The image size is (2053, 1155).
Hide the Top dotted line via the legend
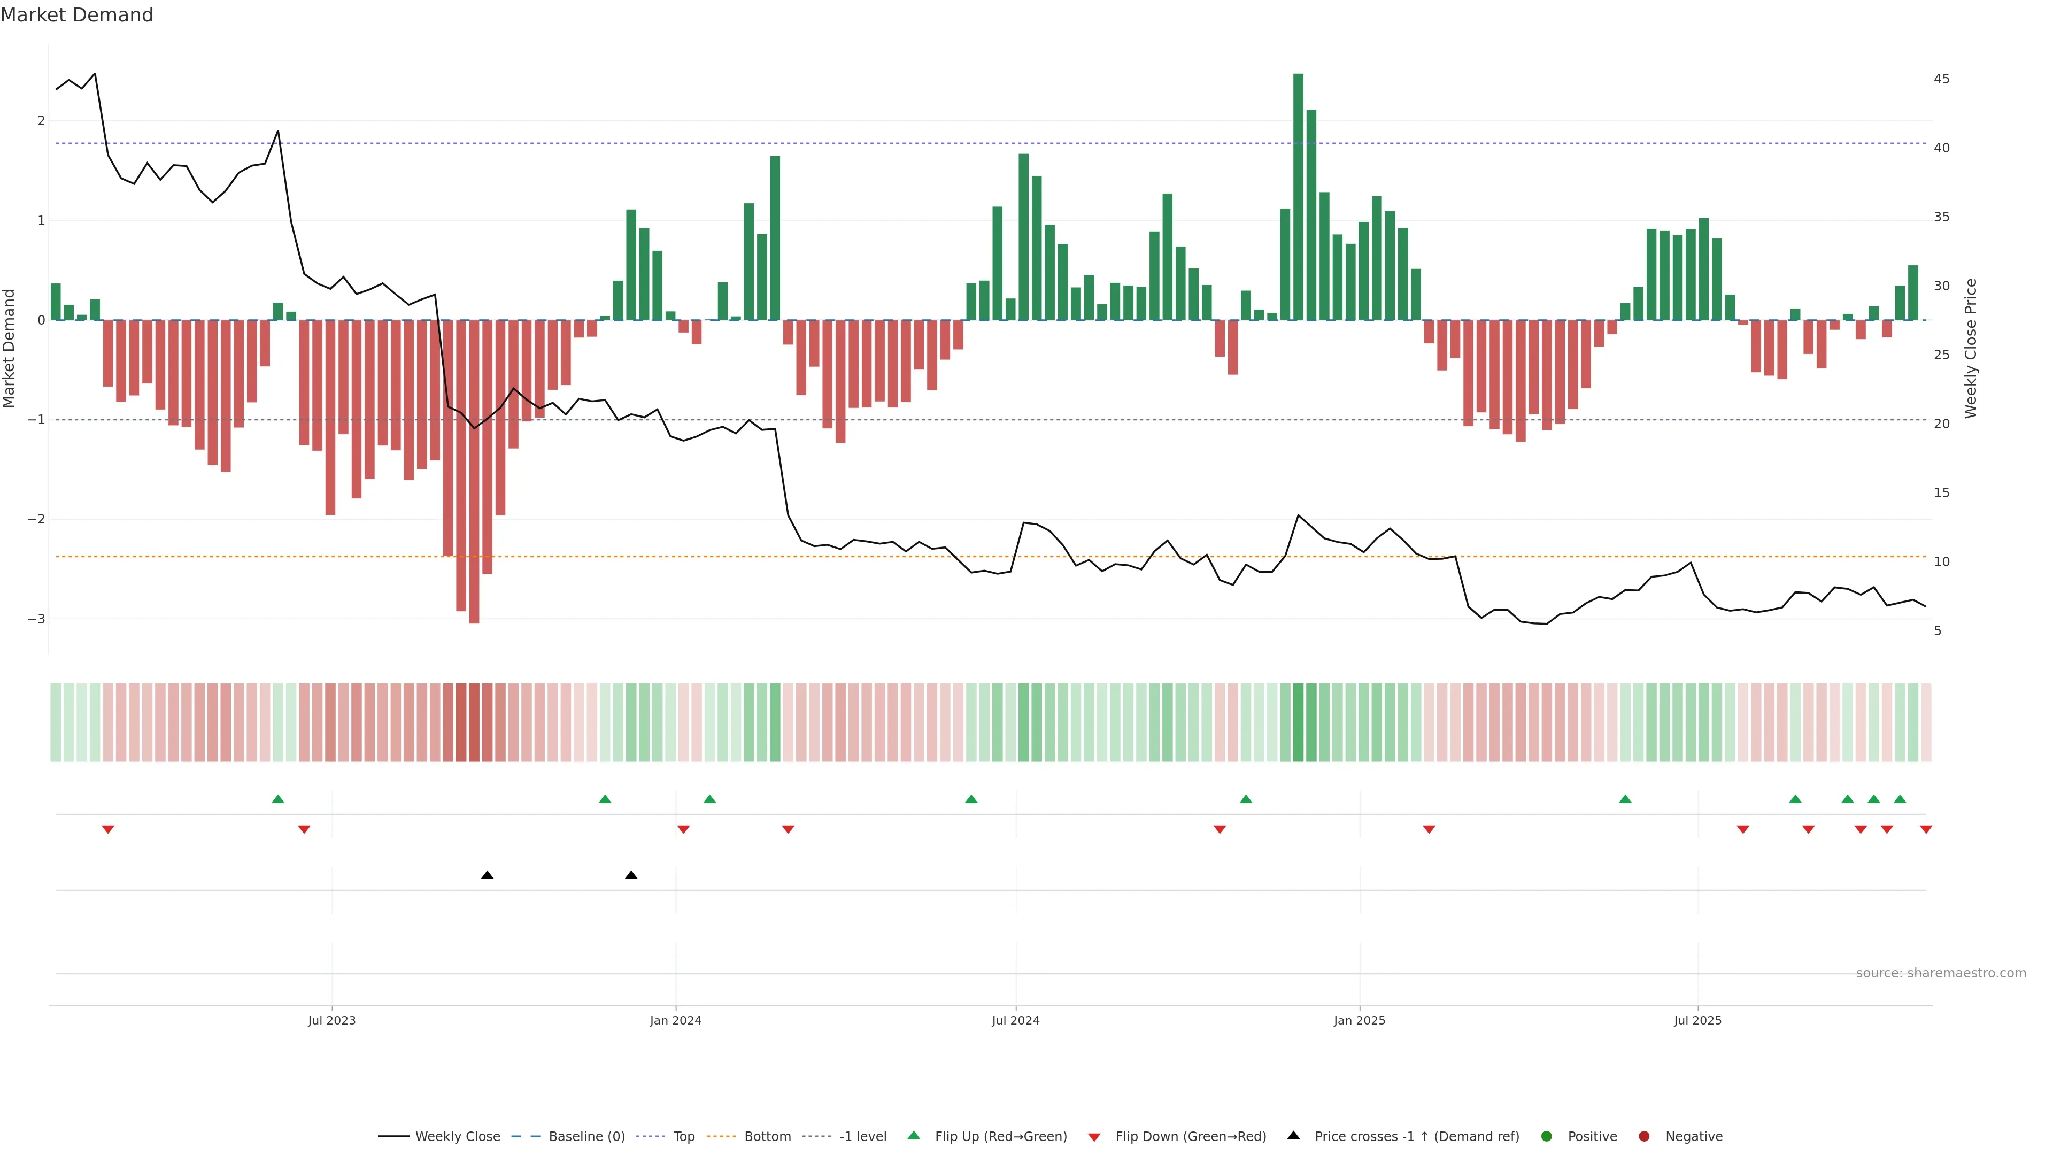point(683,1137)
